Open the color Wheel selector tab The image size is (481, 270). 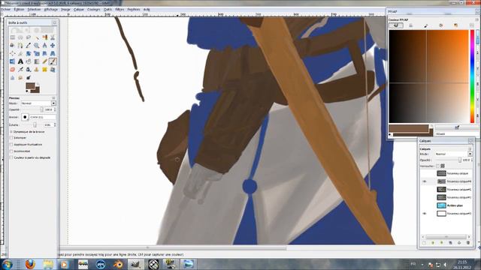(x=441, y=25)
